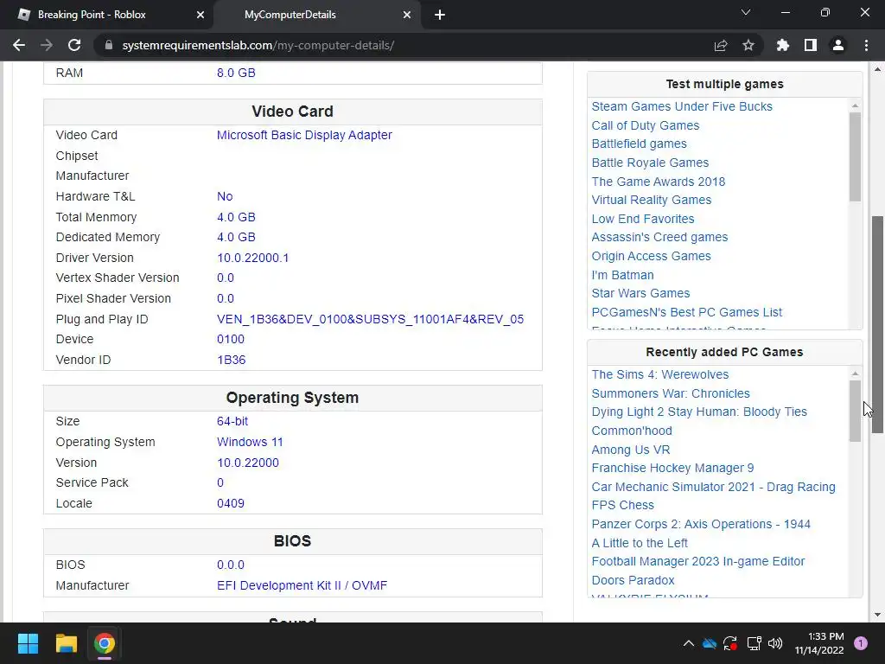The width and height of the screenshot is (885, 664).
Task: Click Test multiple games list scrollbar thumb
Action: tap(855, 156)
